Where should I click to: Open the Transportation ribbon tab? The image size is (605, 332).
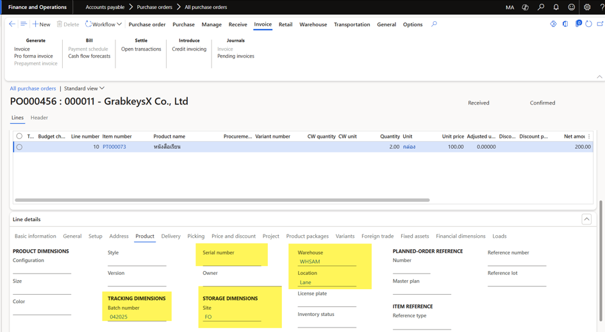click(x=352, y=24)
